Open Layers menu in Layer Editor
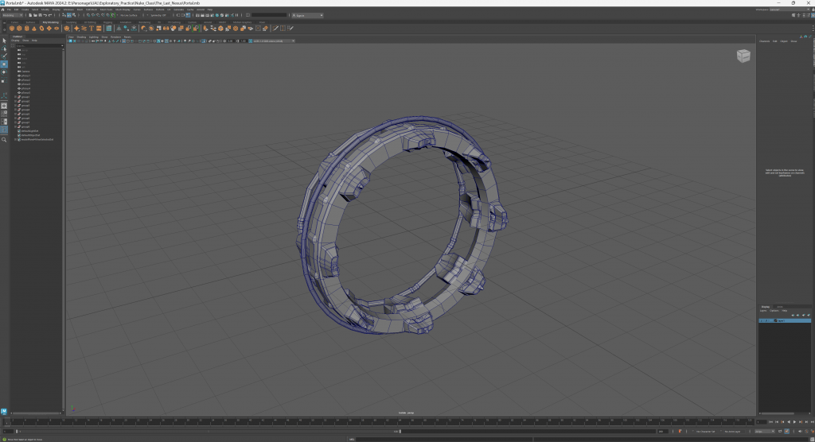The width and height of the screenshot is (815, 442). click(x=763, y=311)
